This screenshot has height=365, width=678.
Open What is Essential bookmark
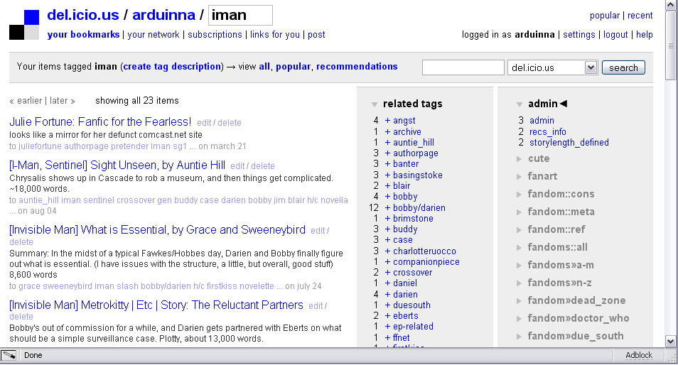coord(157,230)
